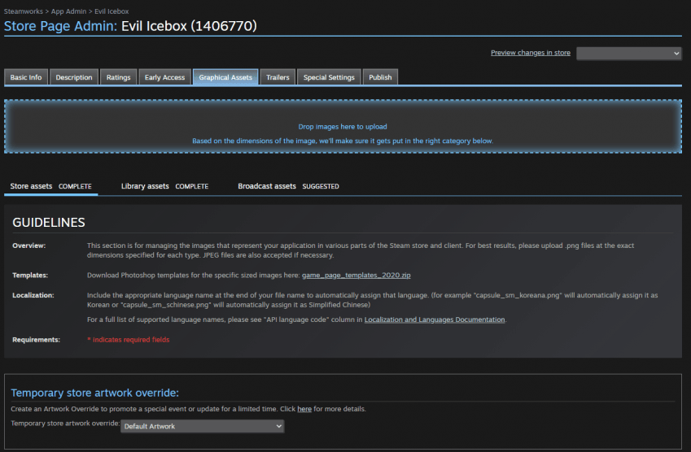Screen dimensions: 691x452
Task: Select the Store assets section tab
Action: coord(50,186)
